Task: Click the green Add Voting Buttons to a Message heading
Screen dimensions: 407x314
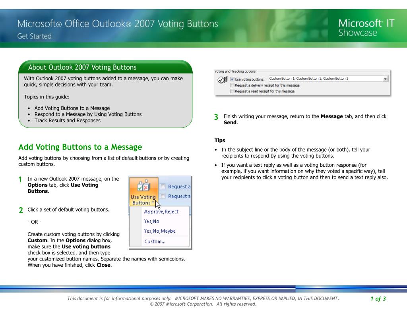Action: tap(80, 147)
